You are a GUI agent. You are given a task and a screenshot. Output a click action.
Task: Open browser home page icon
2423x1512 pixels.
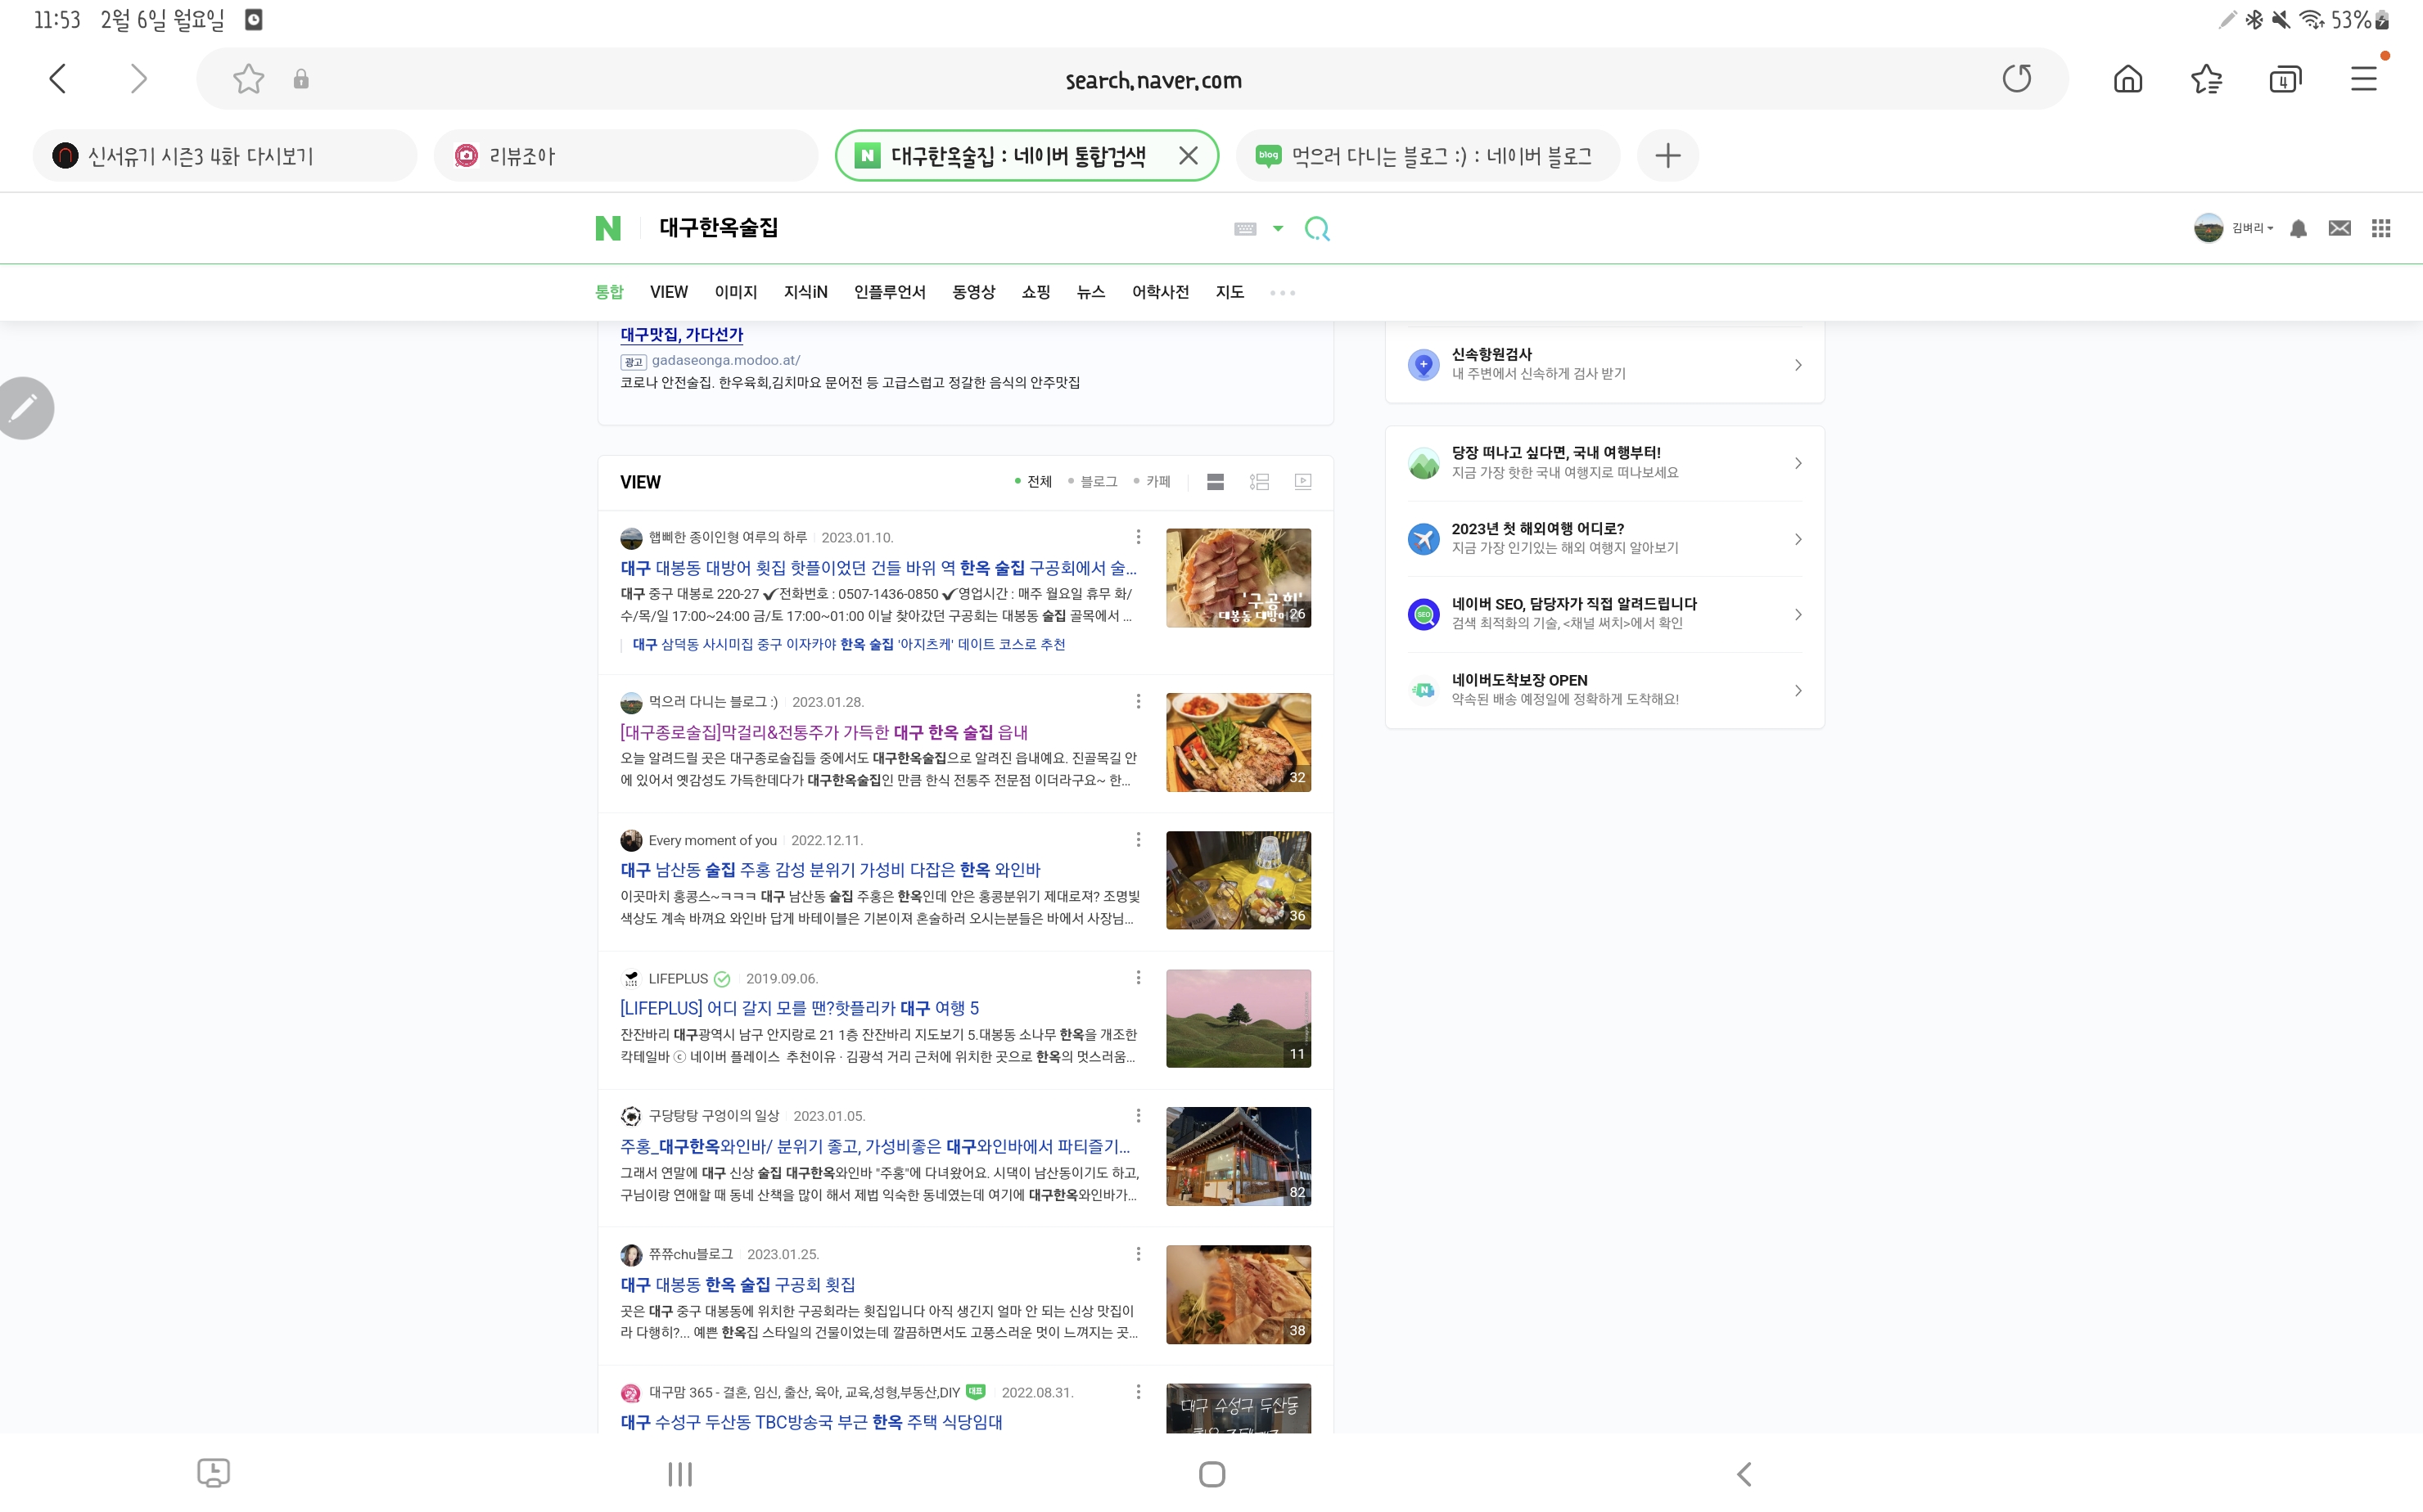pos(2127,79)
